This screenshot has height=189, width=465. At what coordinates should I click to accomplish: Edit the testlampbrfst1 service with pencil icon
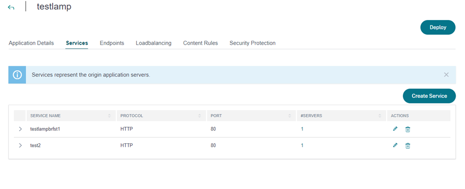point(395,129)
